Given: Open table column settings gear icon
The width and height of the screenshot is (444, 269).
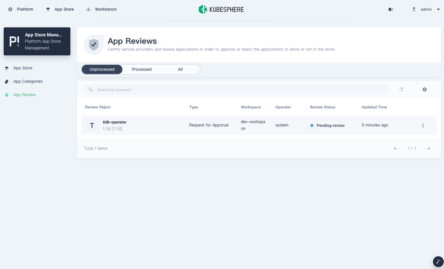Looking at the screenshot, I should click(x=425, y=89).
